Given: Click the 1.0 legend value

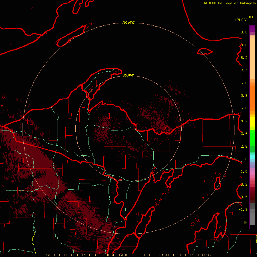Looking at the screenshot, I should [x=244, y=172].
